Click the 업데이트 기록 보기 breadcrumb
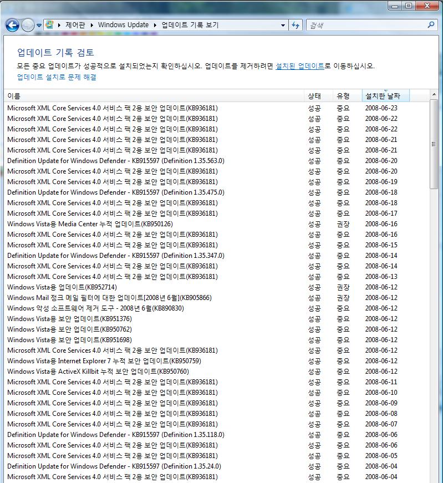This screenshot has width=443, height=483. (190, 25)
